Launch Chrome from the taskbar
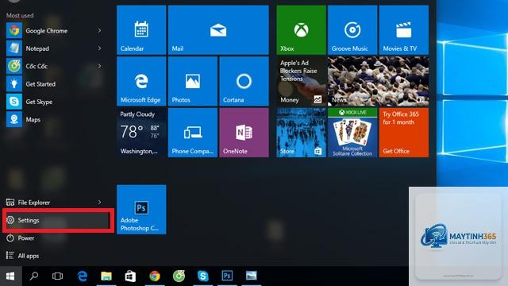508x286 pixels. pos(155,276)
